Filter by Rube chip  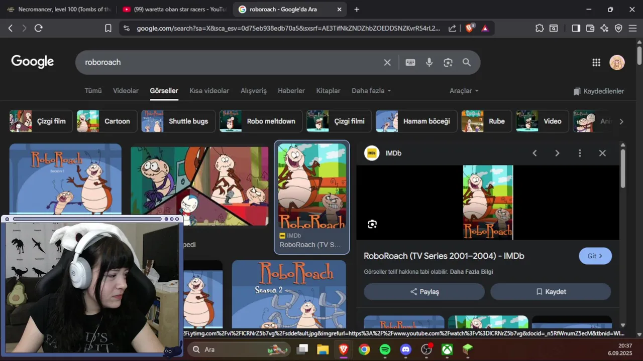tap(486, 121)
